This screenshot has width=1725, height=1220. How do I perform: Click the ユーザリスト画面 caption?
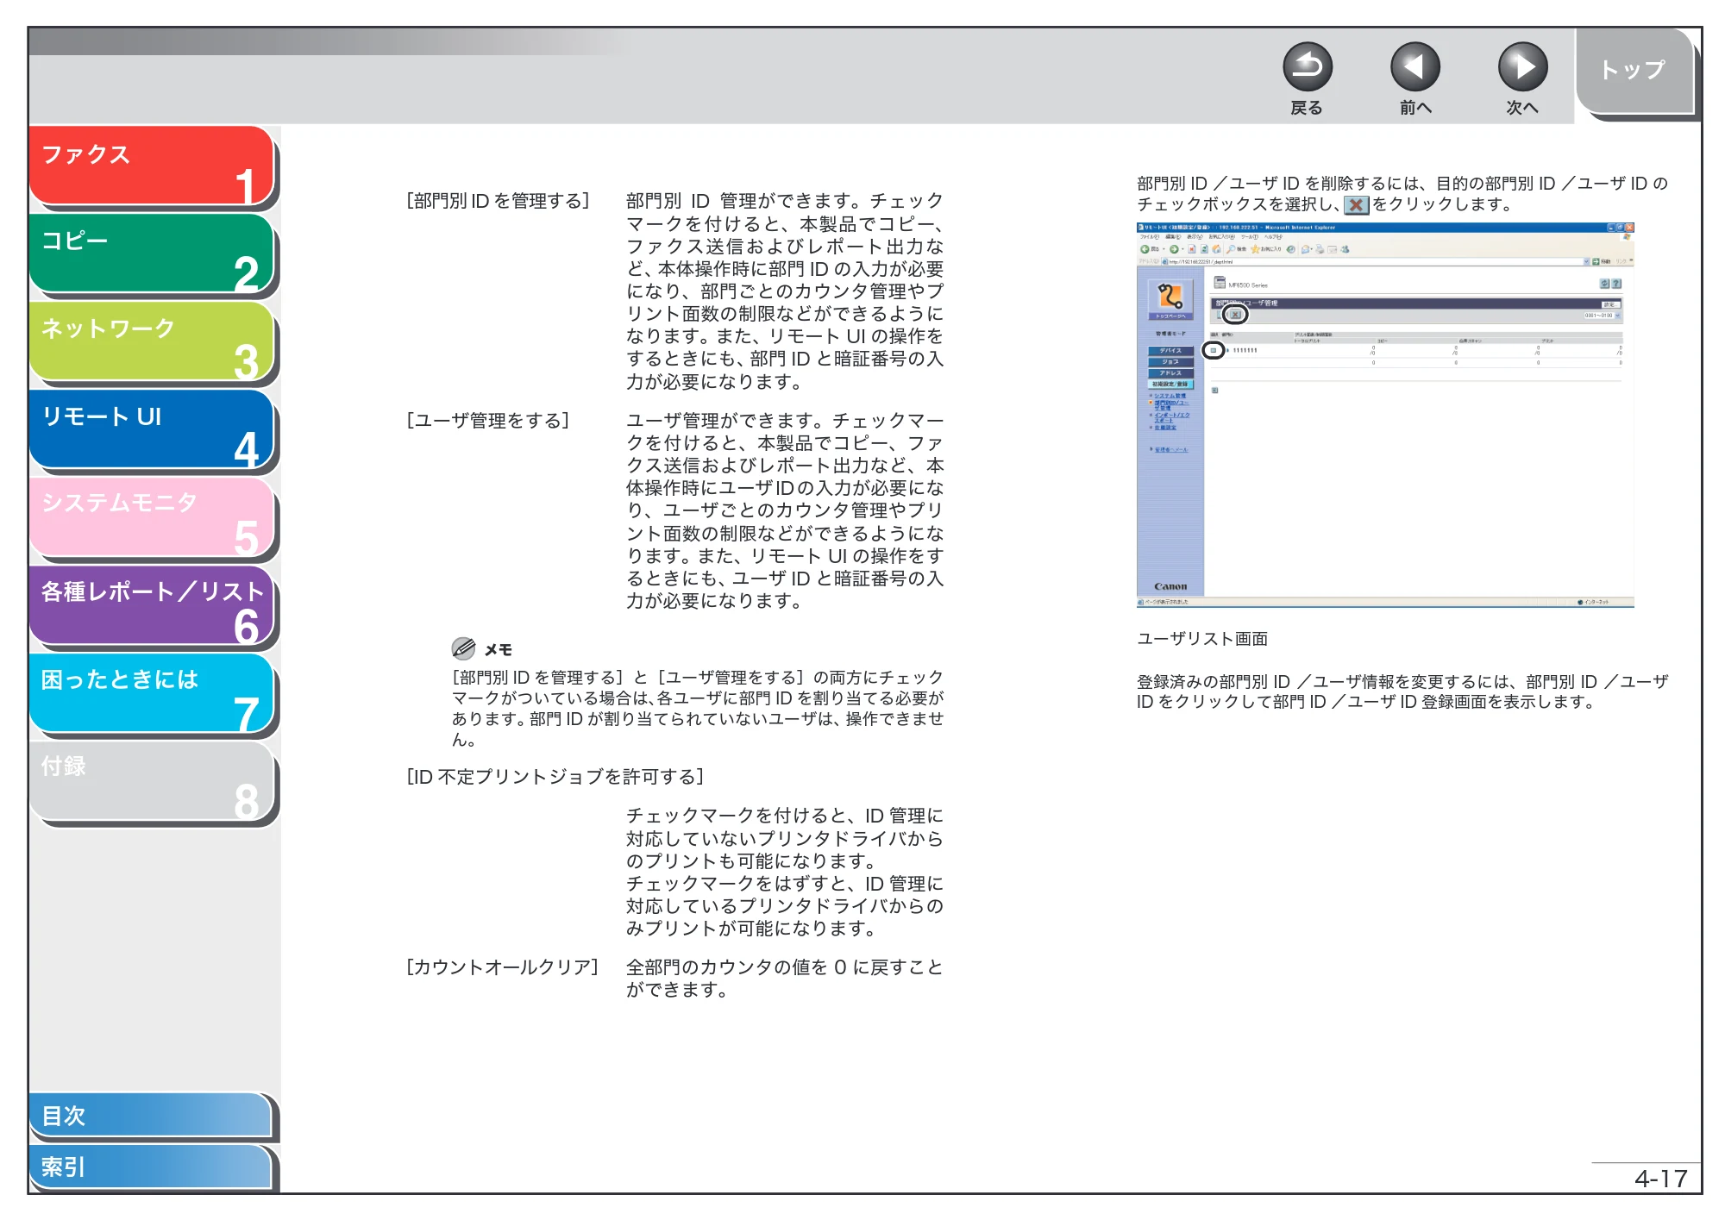[1202, 639]
